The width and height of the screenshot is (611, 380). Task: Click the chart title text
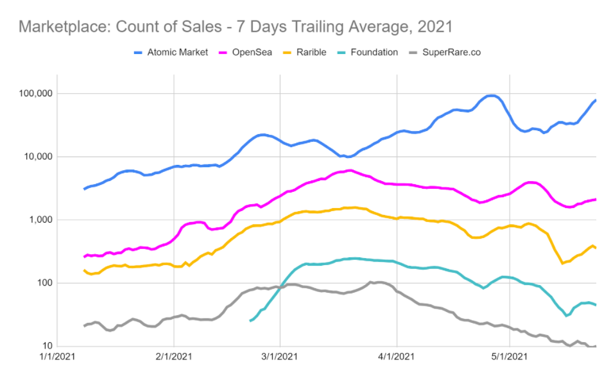(236, 27)
